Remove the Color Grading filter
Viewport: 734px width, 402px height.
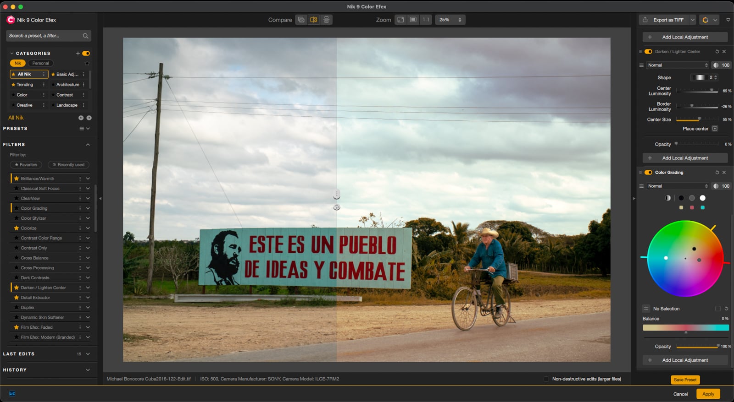point(724,173)
